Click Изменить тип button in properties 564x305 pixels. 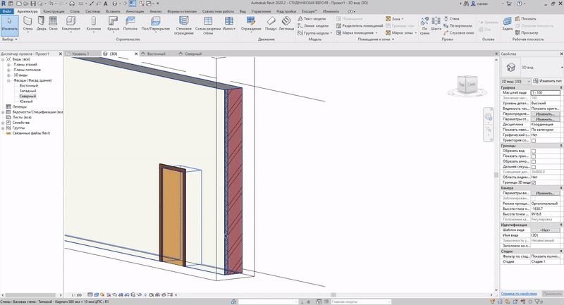pos(548,81)
